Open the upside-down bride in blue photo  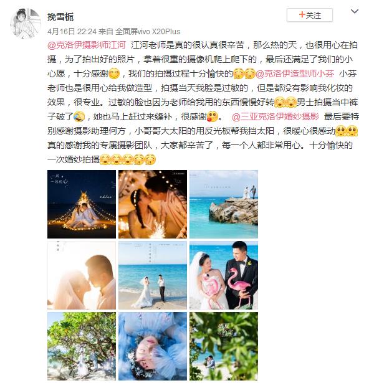(153, 346)
